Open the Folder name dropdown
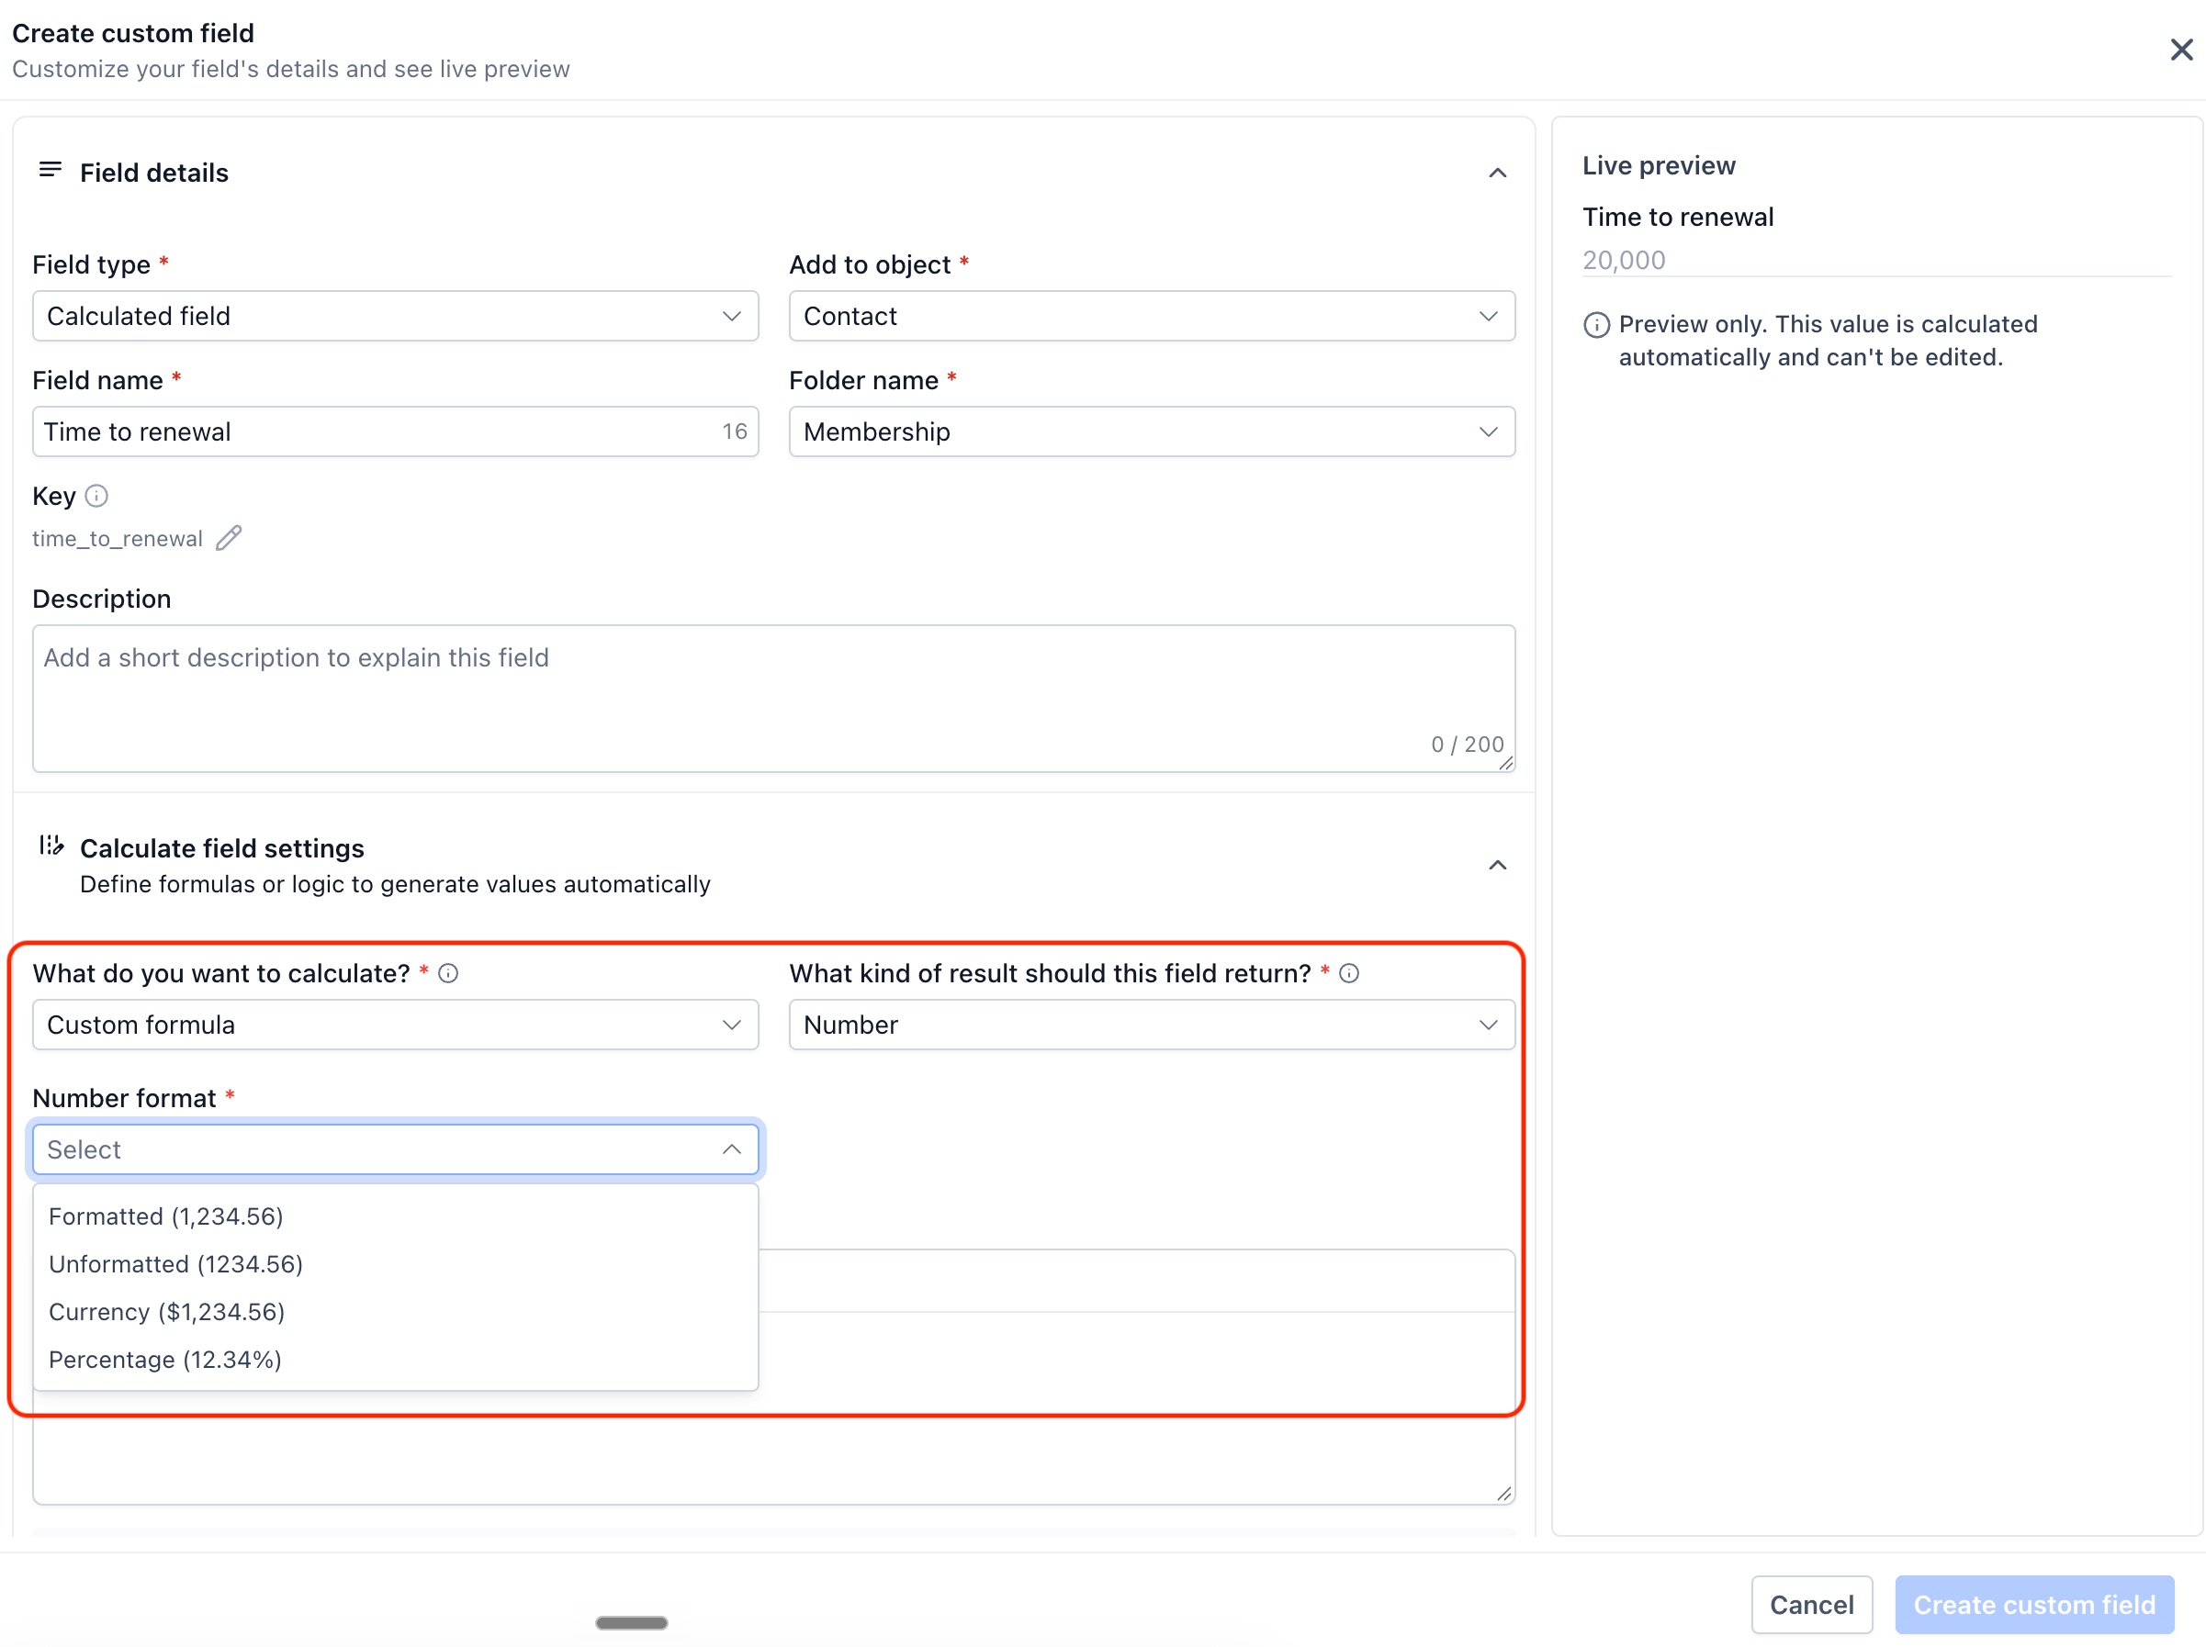2206x1647 pixels. click(x=1152, y=431)
